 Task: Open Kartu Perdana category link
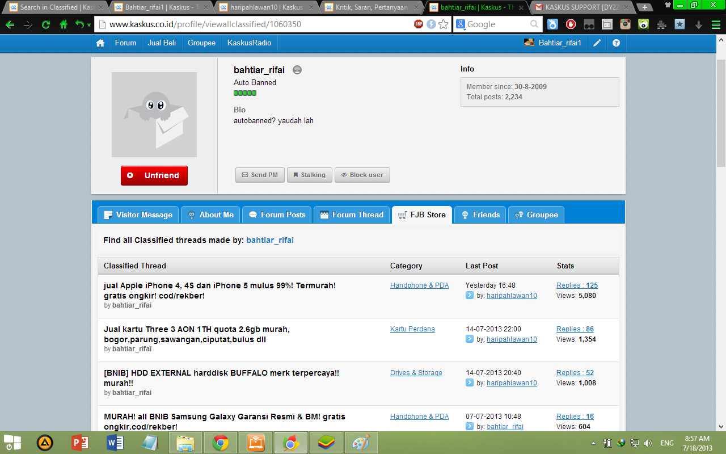(x=412, y=329)
